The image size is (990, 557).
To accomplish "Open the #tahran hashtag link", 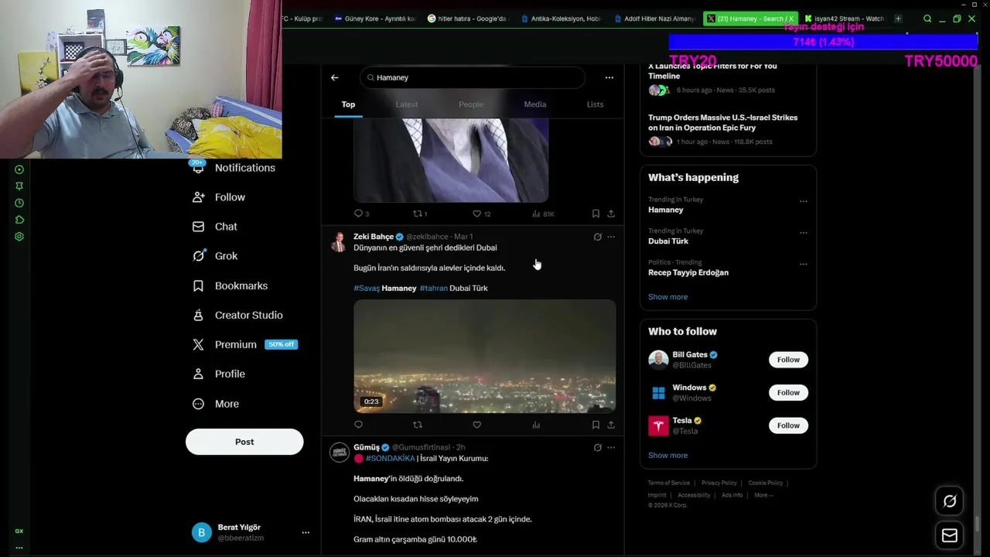I will [434, 288].
